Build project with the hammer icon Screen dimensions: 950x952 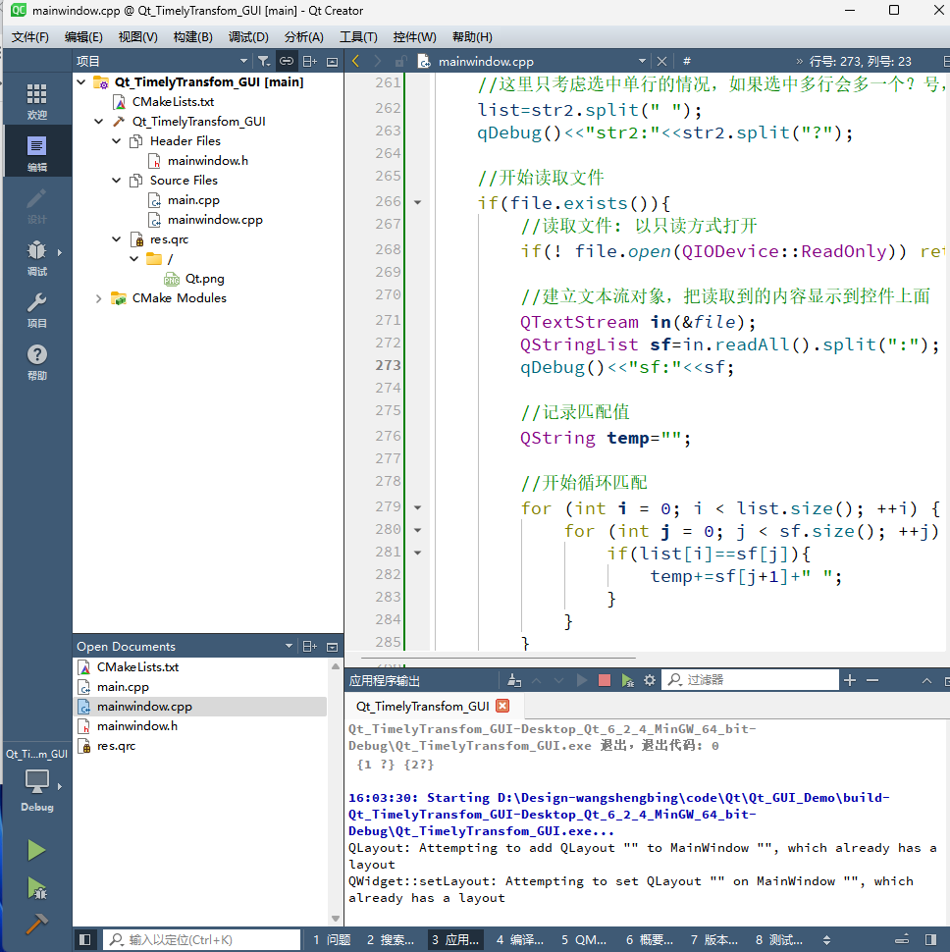[x=36, y=924]
